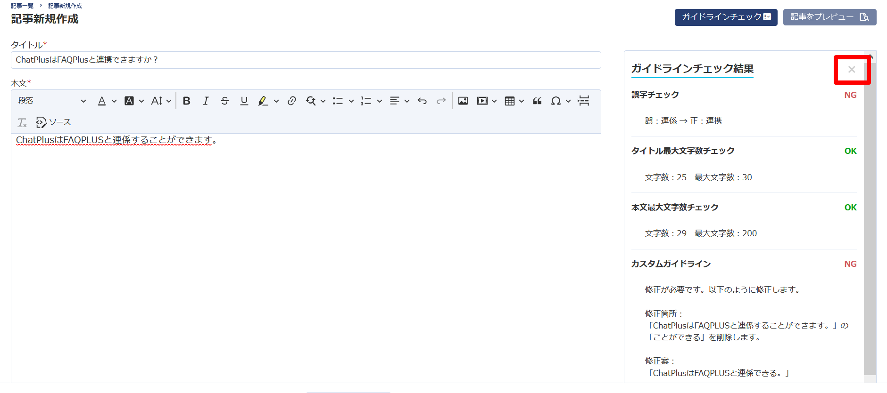The image size is (887, 393).
Task: Redo the last undone edit
Action: click(x=441, y=101)
